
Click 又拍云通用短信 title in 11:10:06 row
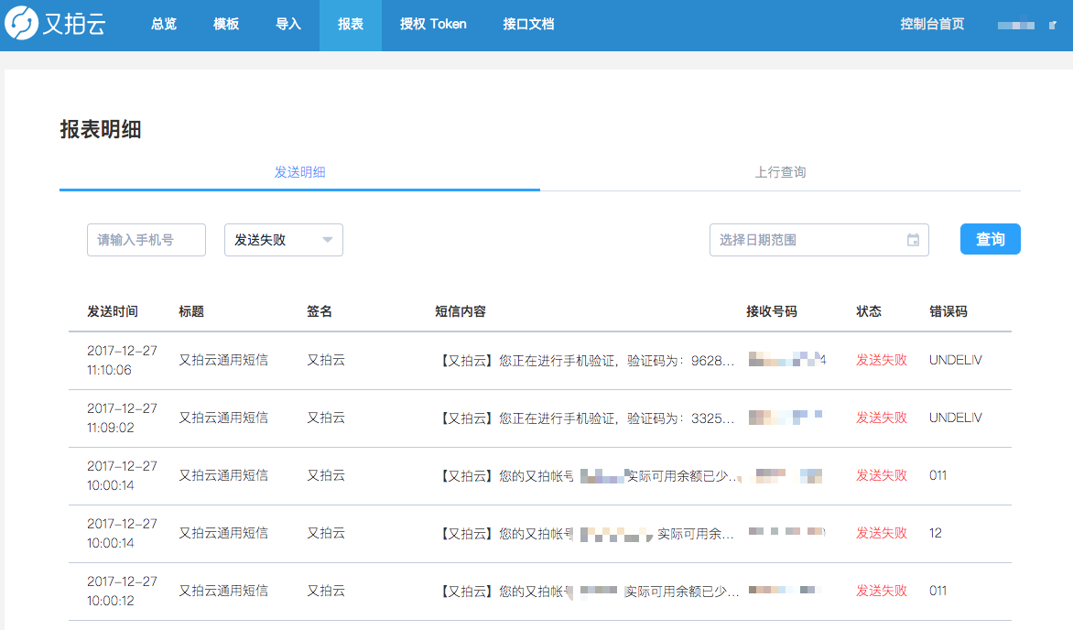223,360
